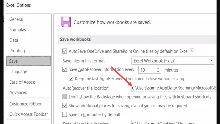Viewport: 220px width, 124px height.
Task: Click the AutoSave info icon
Action: (x=192, y=50)
